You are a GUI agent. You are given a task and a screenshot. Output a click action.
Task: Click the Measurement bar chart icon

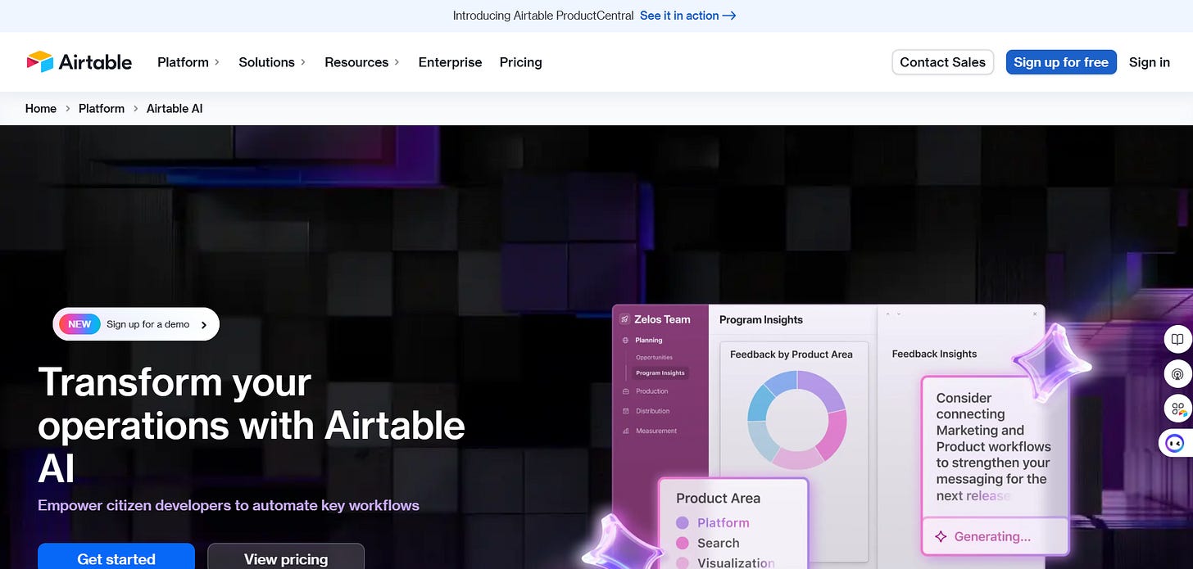626,431
